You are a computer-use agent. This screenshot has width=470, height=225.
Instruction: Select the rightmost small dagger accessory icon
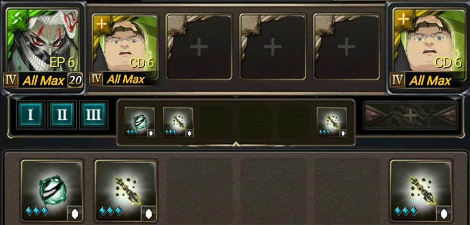pyautogui.click(x=332, y=122)
